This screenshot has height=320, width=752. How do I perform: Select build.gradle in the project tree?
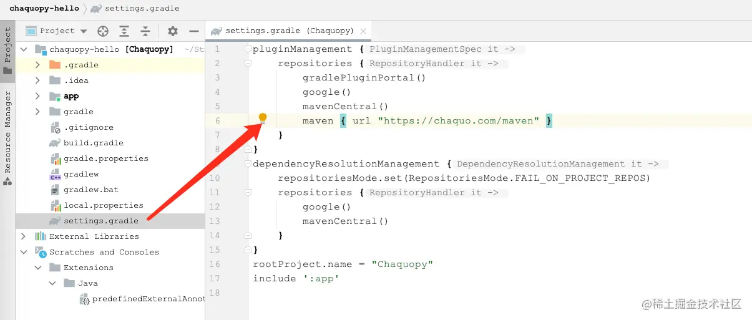[93, 143]
